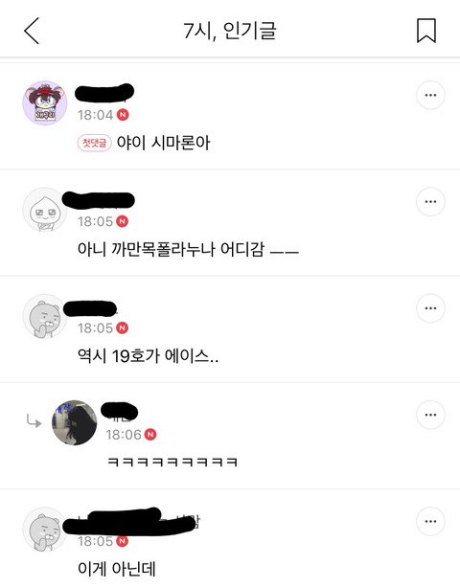460x588 pixels.
Task: Open more options for the 까만목폴라누나 comment
Action: click(x=430, y=202)
